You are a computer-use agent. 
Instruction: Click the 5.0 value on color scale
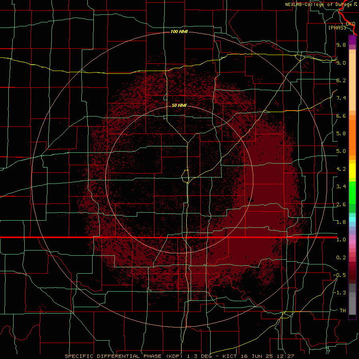pos(341,151)
